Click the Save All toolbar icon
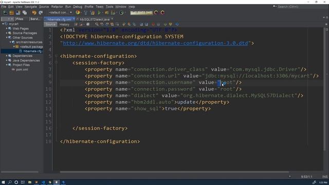Viewport: 329px width, 185px height. tap(25, 12)
